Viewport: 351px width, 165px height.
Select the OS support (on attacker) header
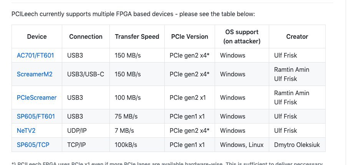click(x=242, y=36)
